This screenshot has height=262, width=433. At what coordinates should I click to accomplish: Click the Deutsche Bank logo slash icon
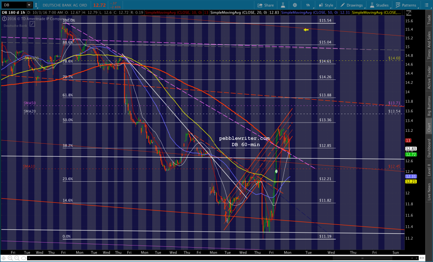pos(32,24)
